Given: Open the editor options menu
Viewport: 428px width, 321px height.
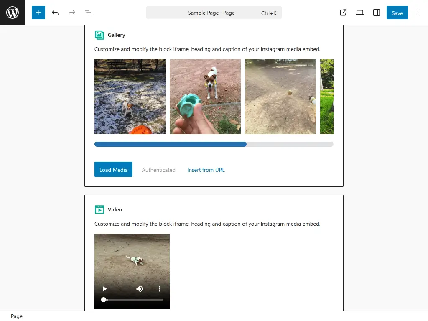Looking at the screenshot, I should pos(418,13).
